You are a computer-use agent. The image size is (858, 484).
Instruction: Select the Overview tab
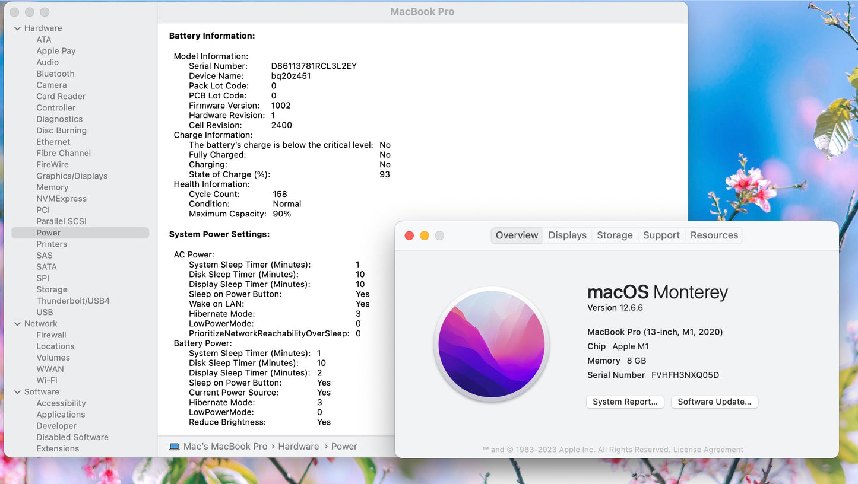click(516, 235)
